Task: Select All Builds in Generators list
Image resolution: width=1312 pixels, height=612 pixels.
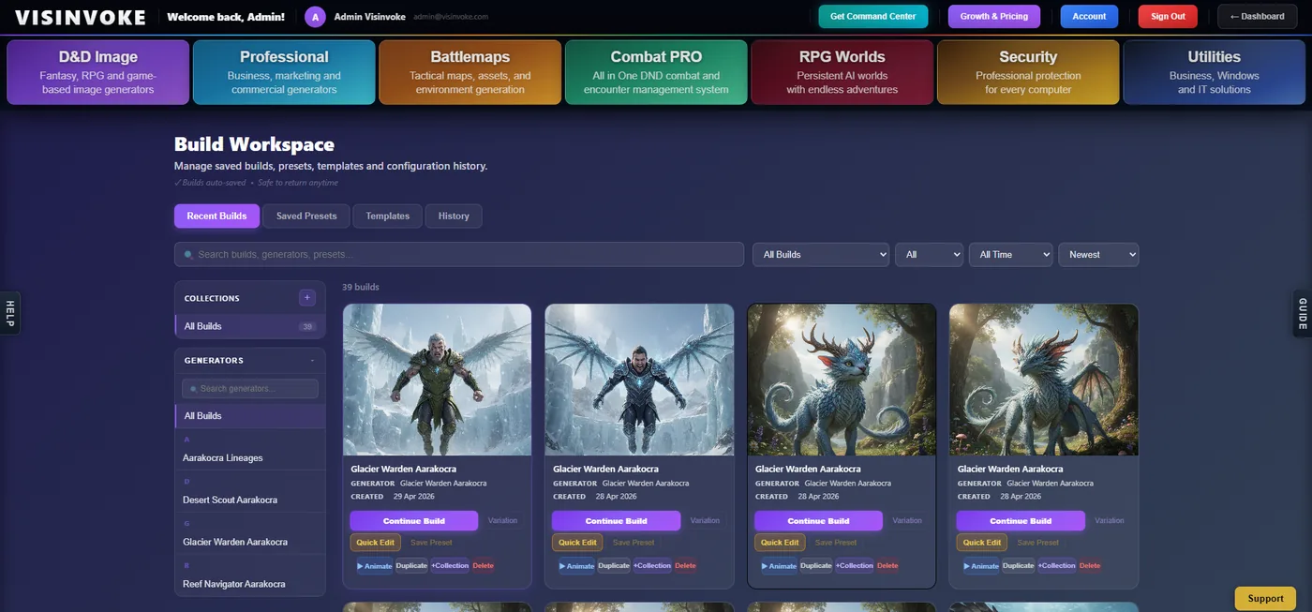Action: tap(250, 415)
